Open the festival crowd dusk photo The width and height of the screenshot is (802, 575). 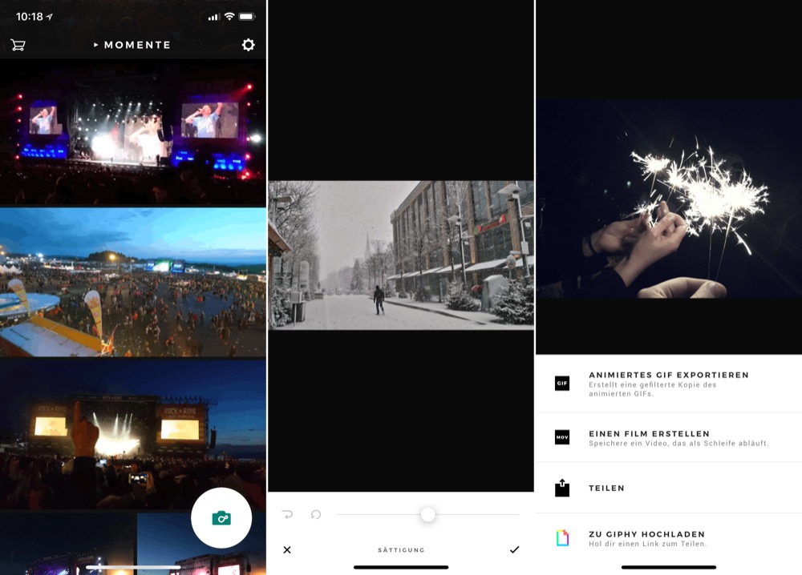(x=133, y=282)
